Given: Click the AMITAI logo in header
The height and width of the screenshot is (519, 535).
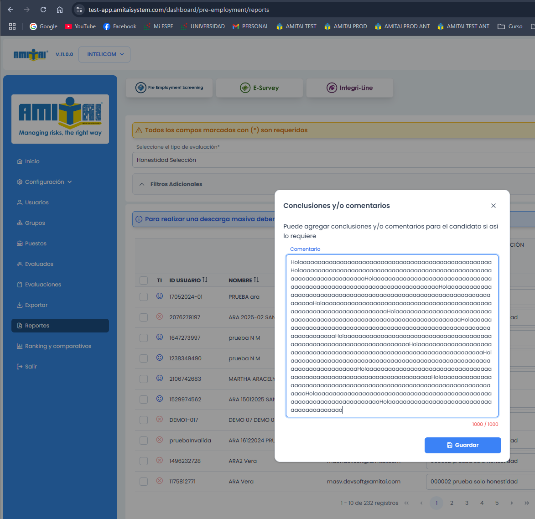Looking at the screenshot, I should tap(31, 55).
